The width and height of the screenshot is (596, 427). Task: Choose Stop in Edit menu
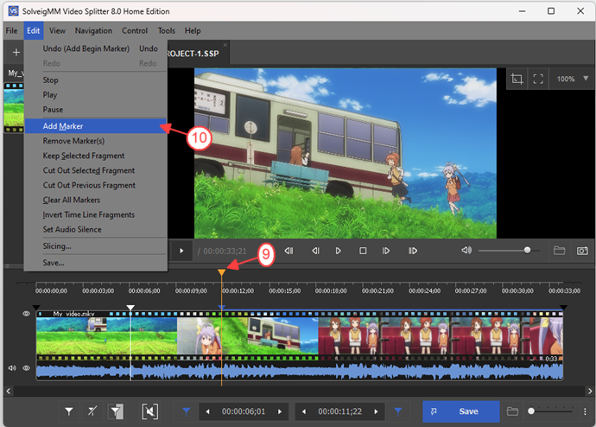click(x=95, y=80)
